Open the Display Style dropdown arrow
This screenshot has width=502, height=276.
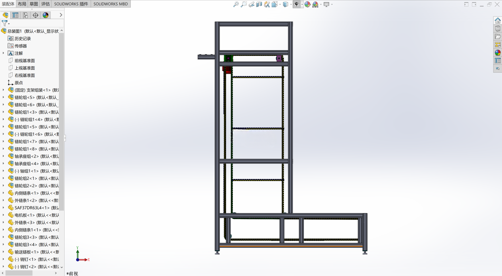[291, 4]
